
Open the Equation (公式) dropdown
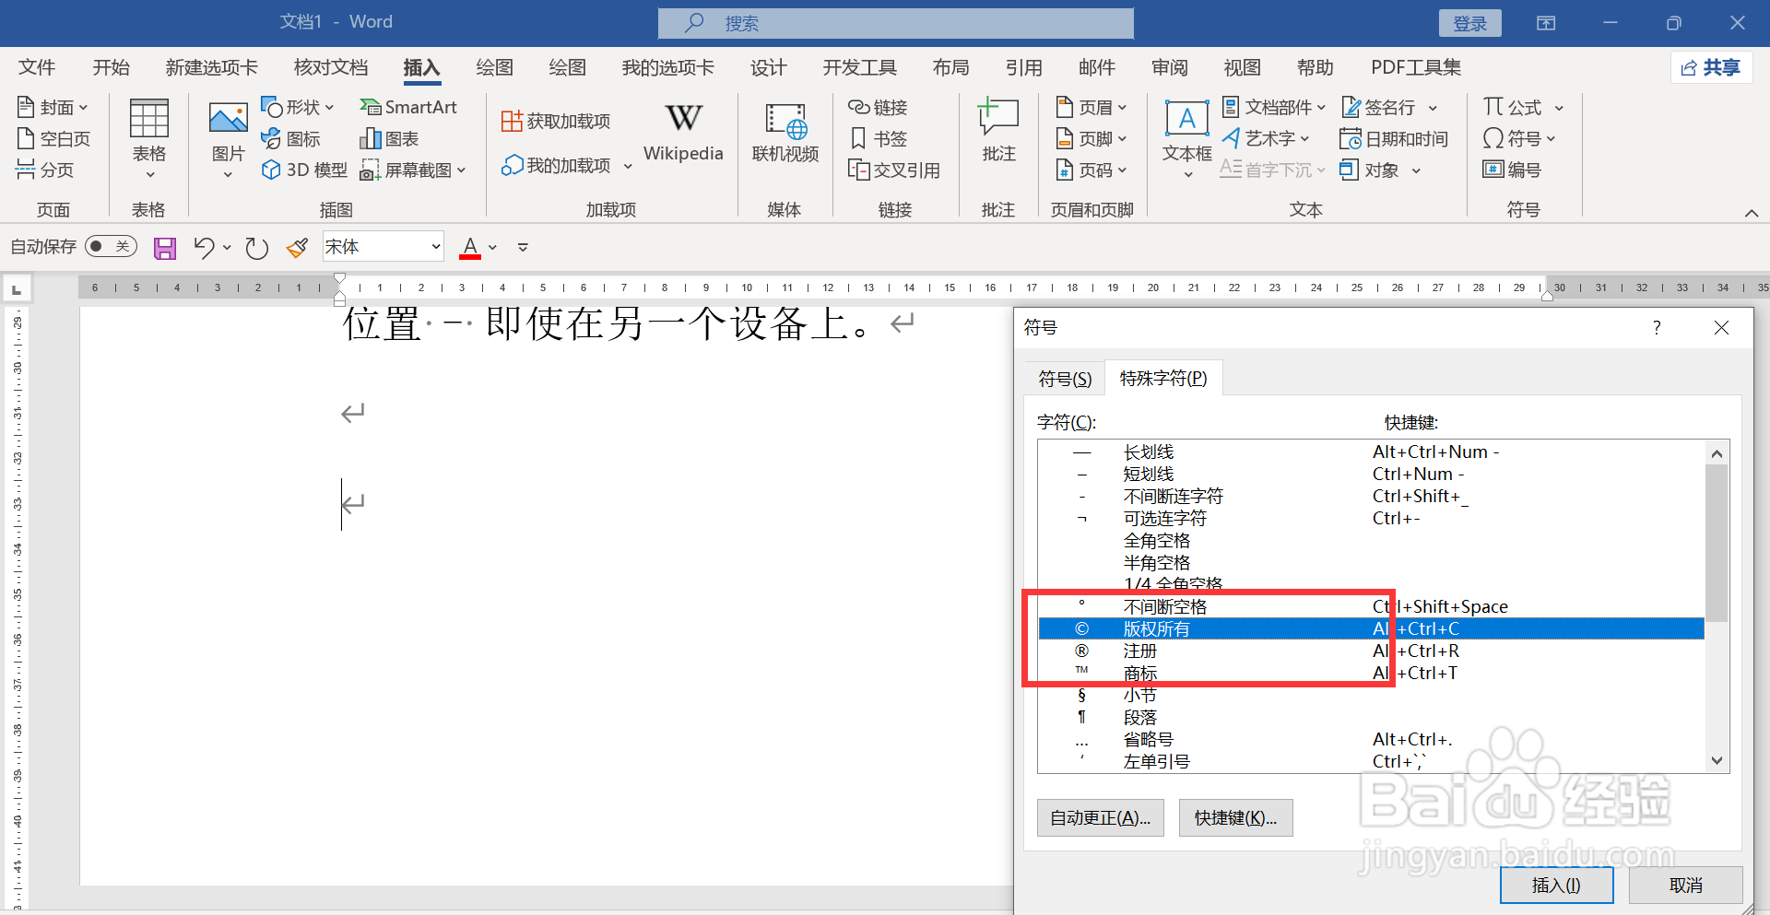pos(1524,107)
